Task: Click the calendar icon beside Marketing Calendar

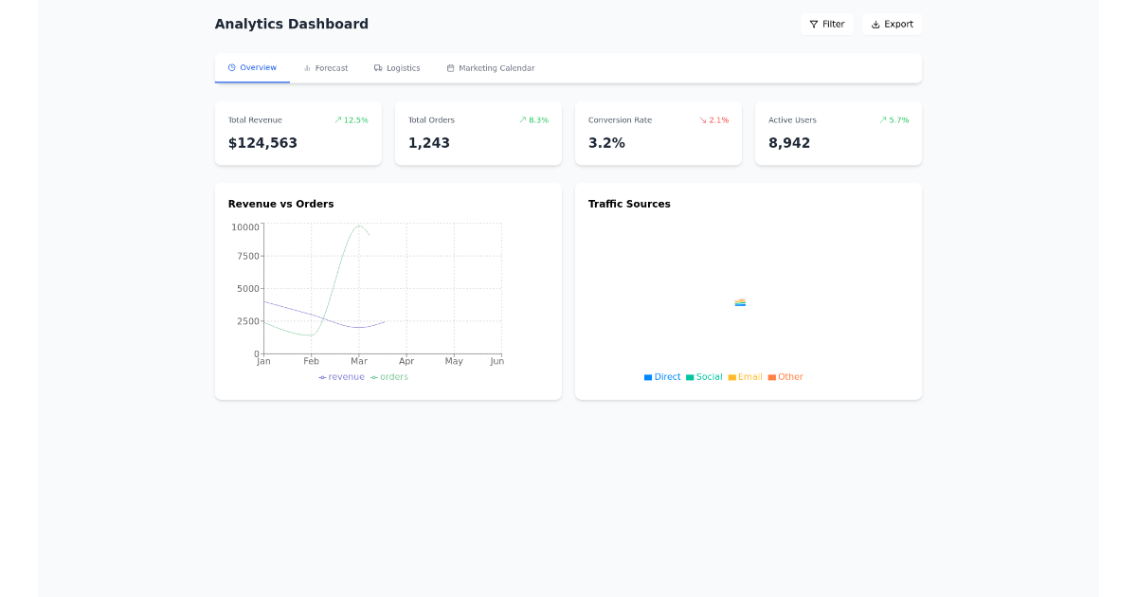Action: [x=450, y=67]
